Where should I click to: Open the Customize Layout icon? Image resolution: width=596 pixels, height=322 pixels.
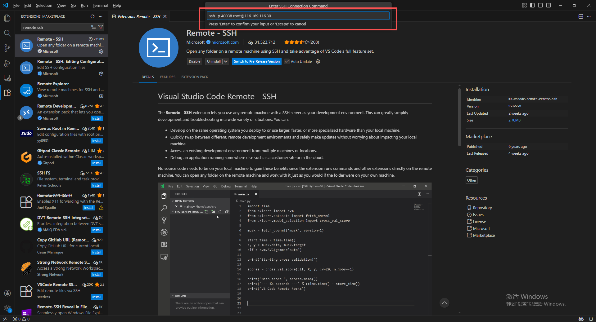(x=524, y=5)
